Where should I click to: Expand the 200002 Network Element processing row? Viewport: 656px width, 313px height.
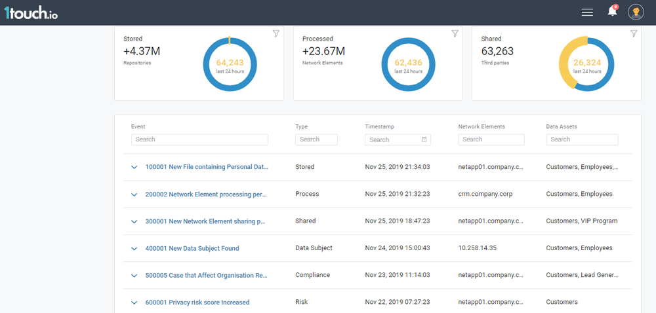134,194
